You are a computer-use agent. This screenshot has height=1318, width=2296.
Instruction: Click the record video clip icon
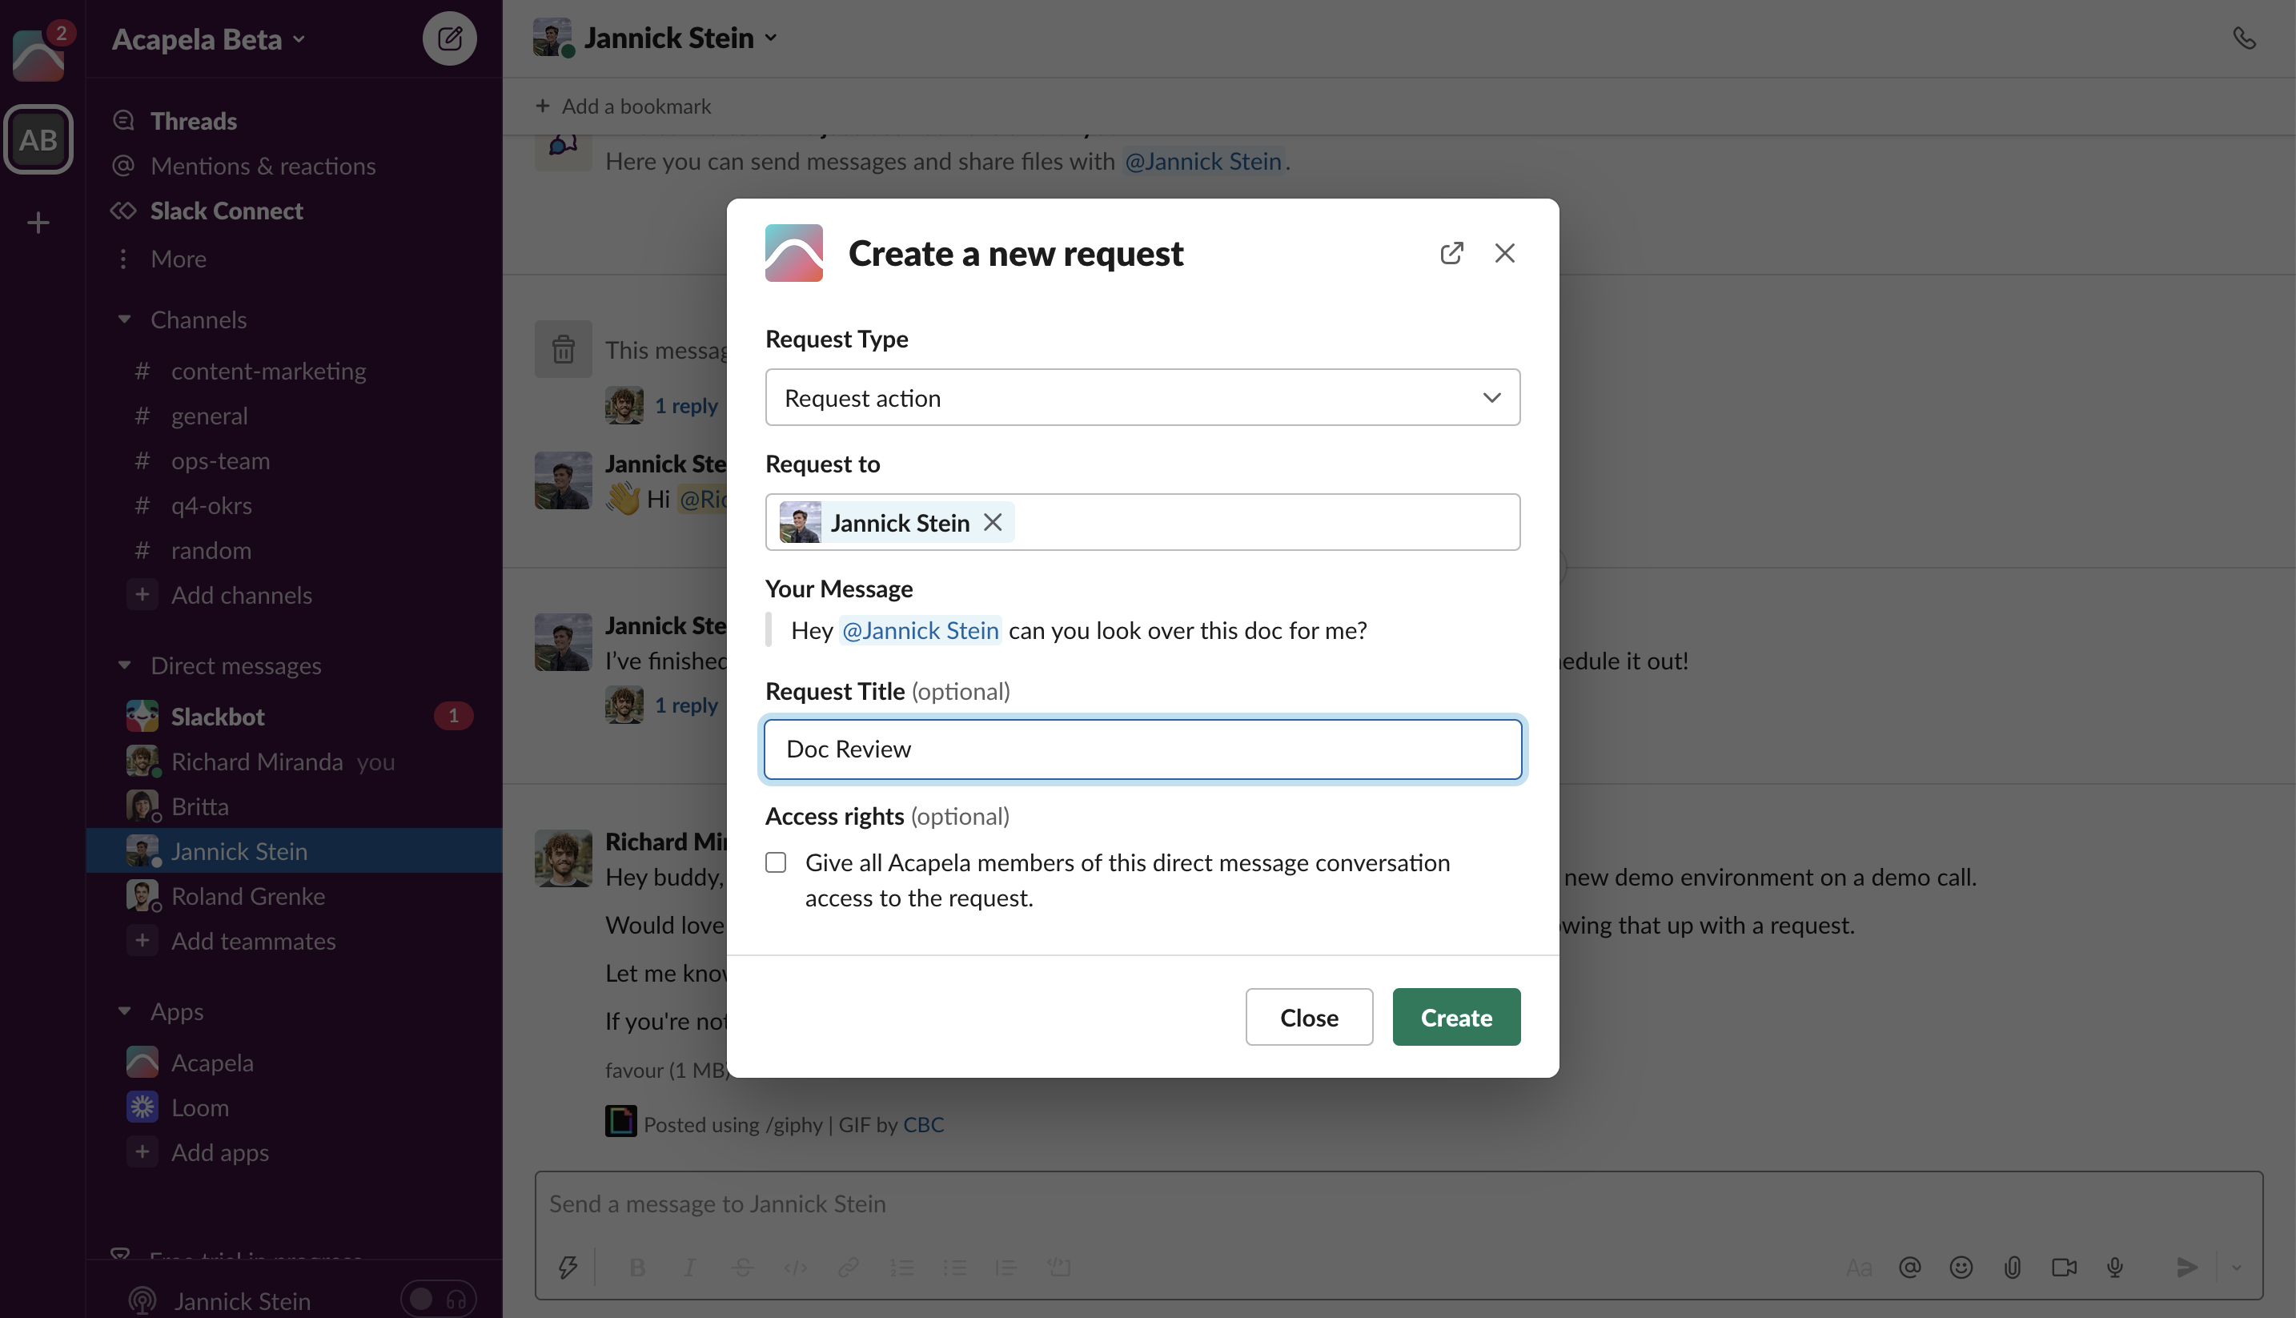pos(2063,1268)
